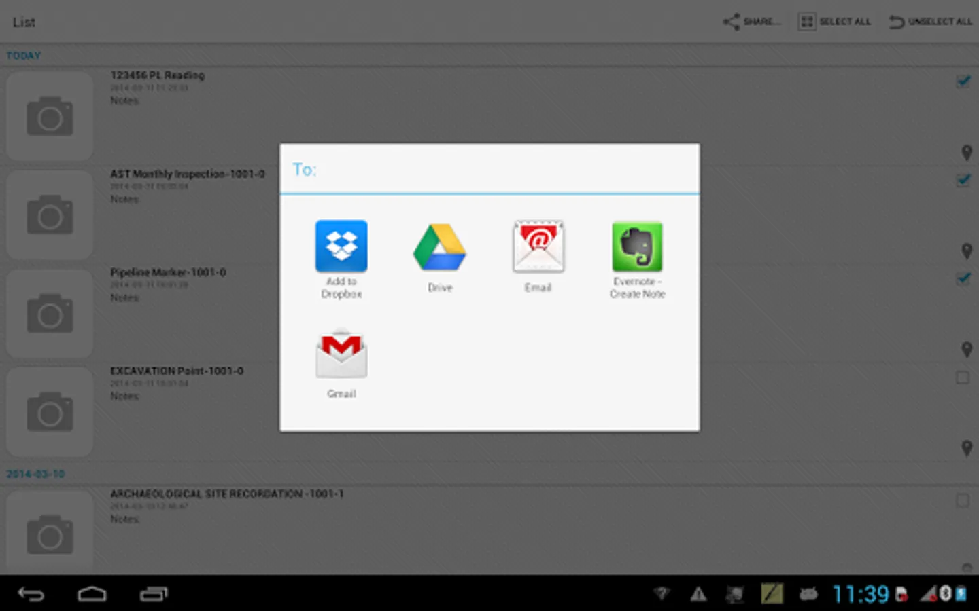Open camera thumbnail for Pipeline Marker-1001-0
Screen dimensions: 979x611
(50, 313)
